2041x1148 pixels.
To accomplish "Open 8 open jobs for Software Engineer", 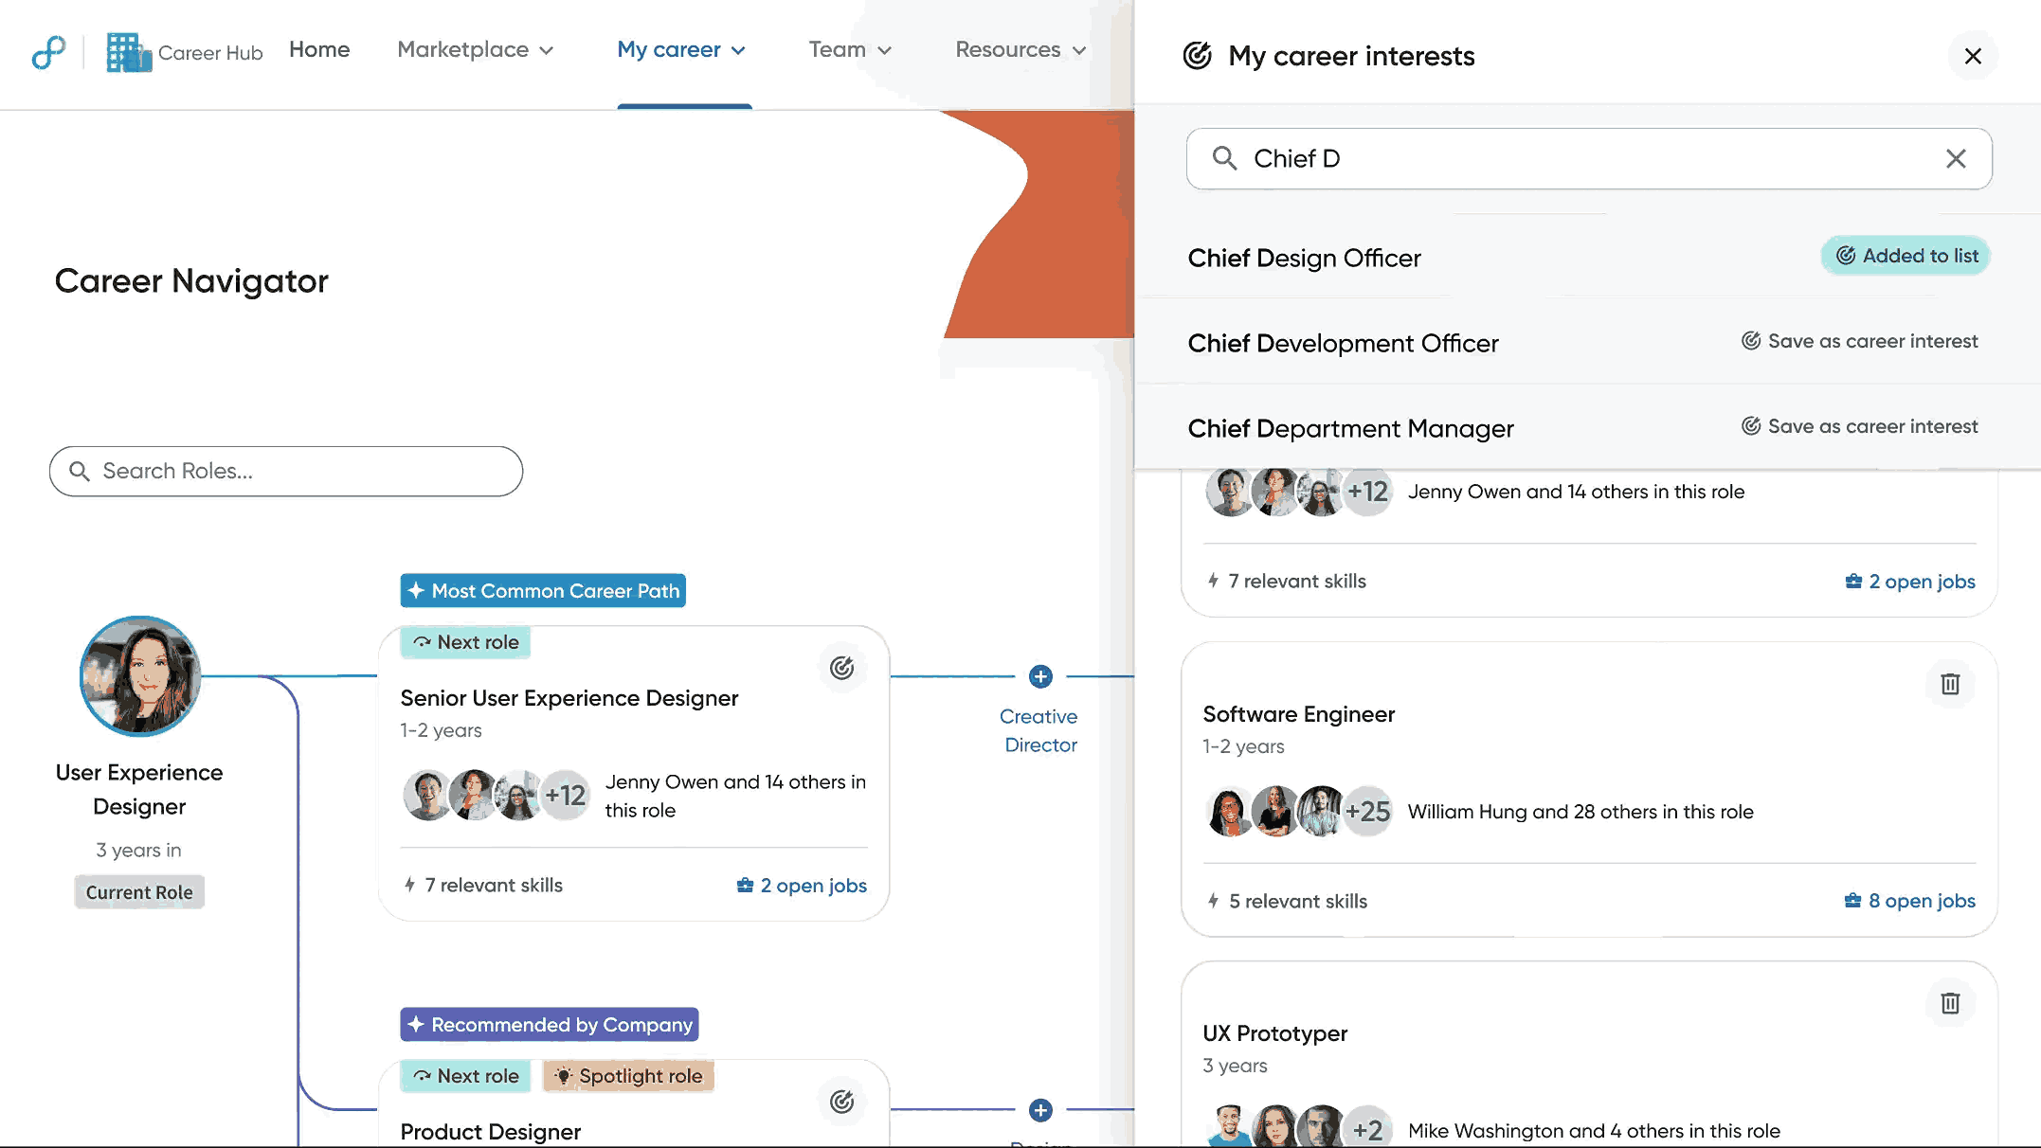I will [x=1910, y=901].
